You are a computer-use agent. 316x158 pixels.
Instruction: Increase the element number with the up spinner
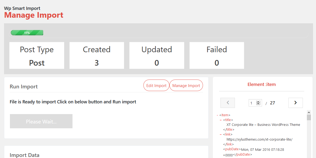tap(258, 102)
